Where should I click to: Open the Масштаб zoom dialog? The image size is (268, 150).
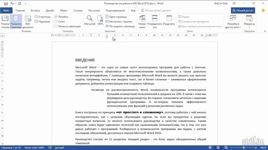click(90, 20)
